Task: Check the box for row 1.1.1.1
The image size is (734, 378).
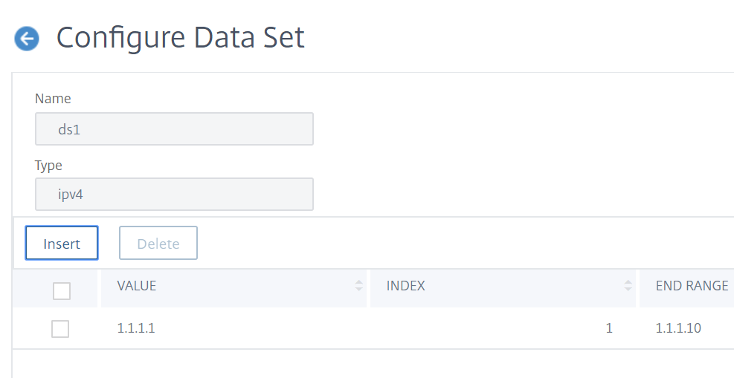Action: click(60, 329)
